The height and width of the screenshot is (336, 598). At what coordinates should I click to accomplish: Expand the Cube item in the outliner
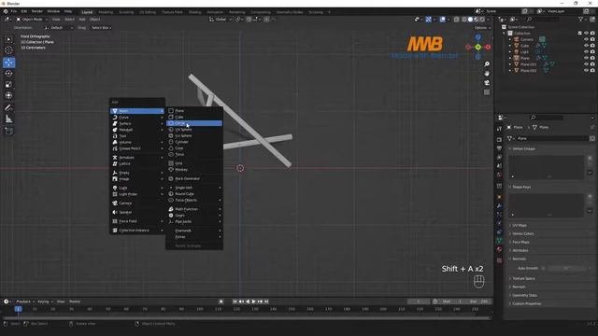point(510,46)
